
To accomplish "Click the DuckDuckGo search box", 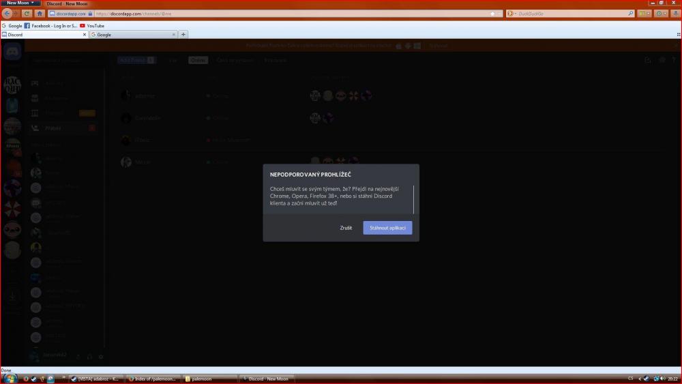I will pos(571,14).
